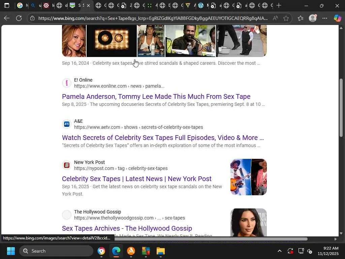
Task: Open Celebrity Sex Tapes New York Post link
Action: click(137, 179)
